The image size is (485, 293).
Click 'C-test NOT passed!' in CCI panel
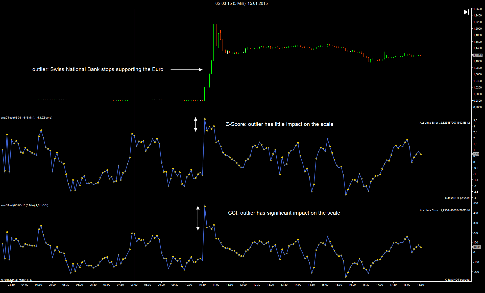(457, 280)
